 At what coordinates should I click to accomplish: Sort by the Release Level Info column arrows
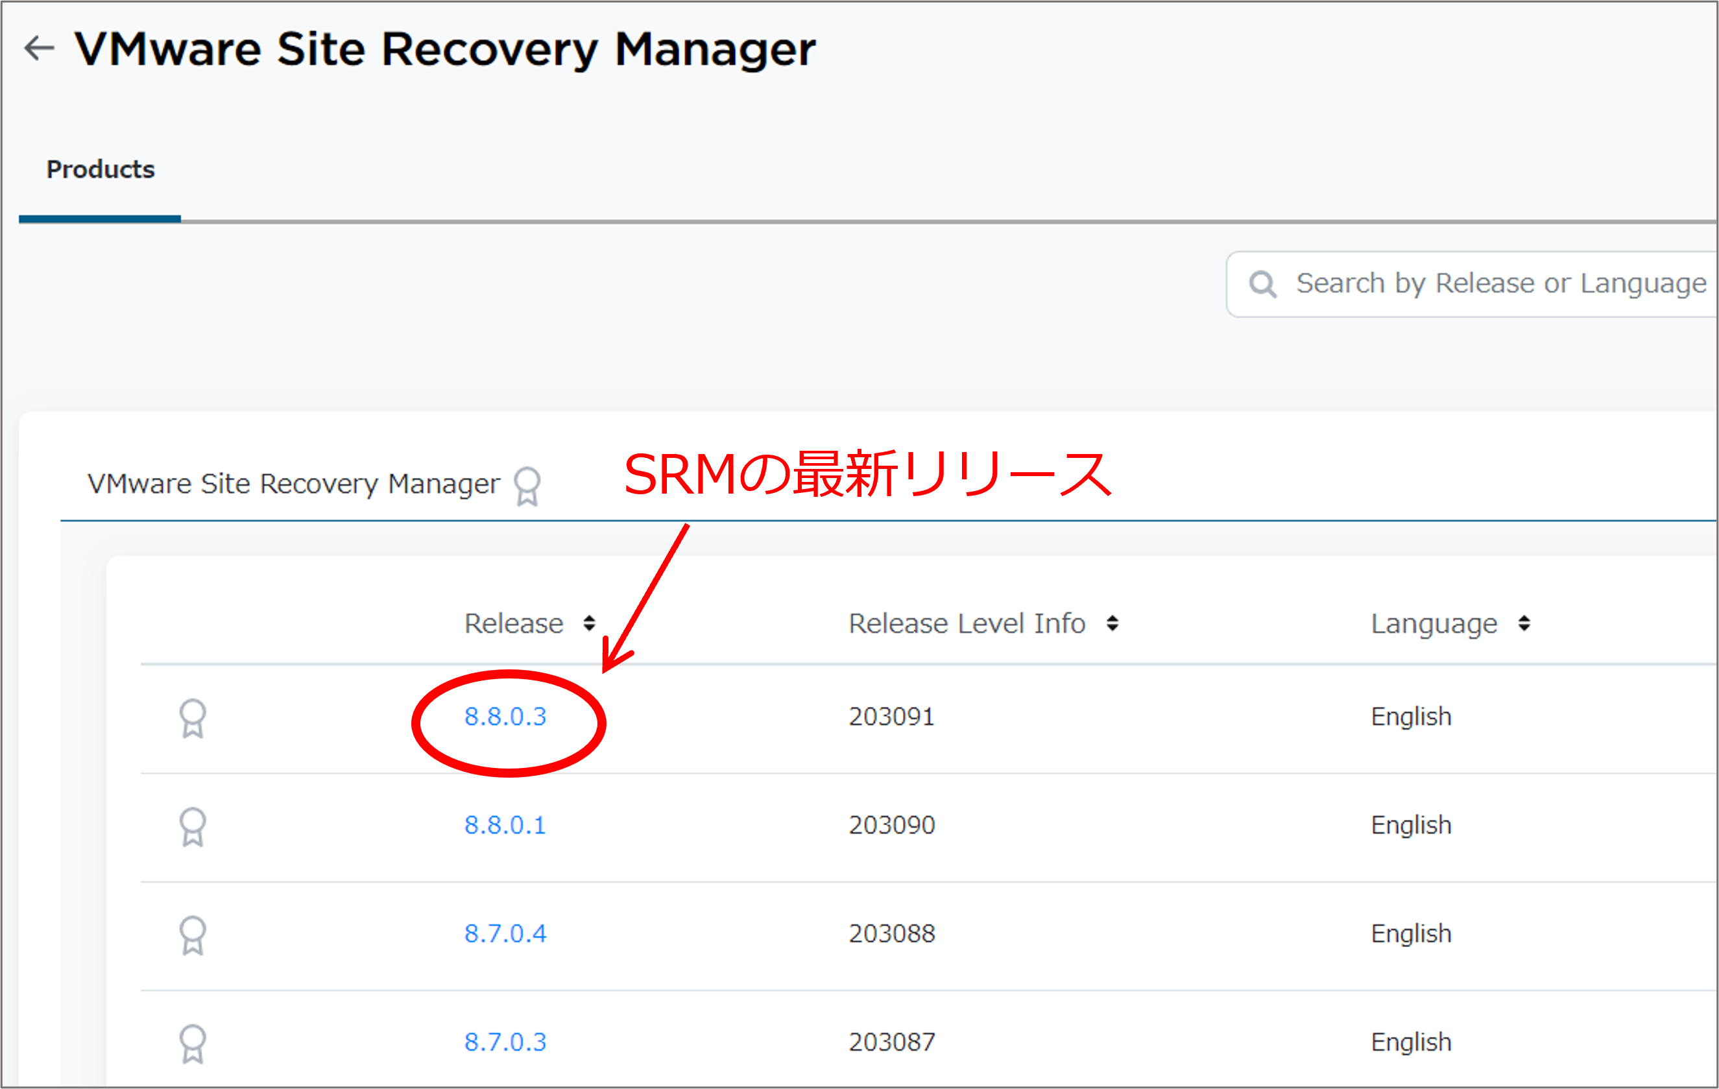(1112, 623)
